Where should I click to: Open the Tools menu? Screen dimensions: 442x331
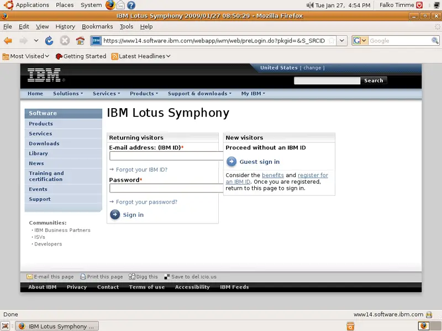click(127, 26)
